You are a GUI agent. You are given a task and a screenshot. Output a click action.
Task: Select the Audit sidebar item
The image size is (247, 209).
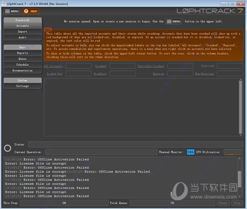click(x=23, y=38)
